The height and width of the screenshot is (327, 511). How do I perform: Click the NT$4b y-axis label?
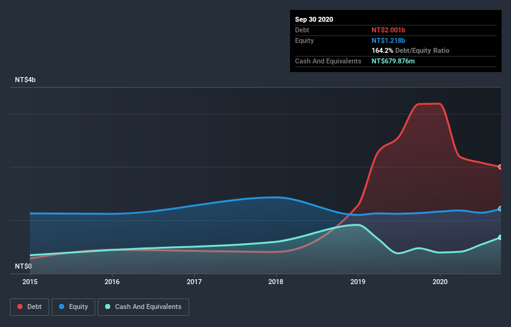25,80
